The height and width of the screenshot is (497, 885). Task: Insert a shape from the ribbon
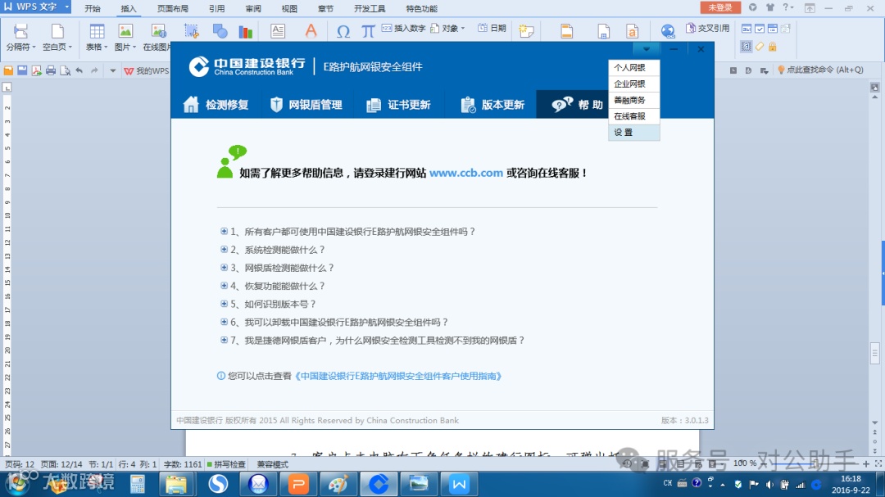pyautogui.click(x=220, y=31)
